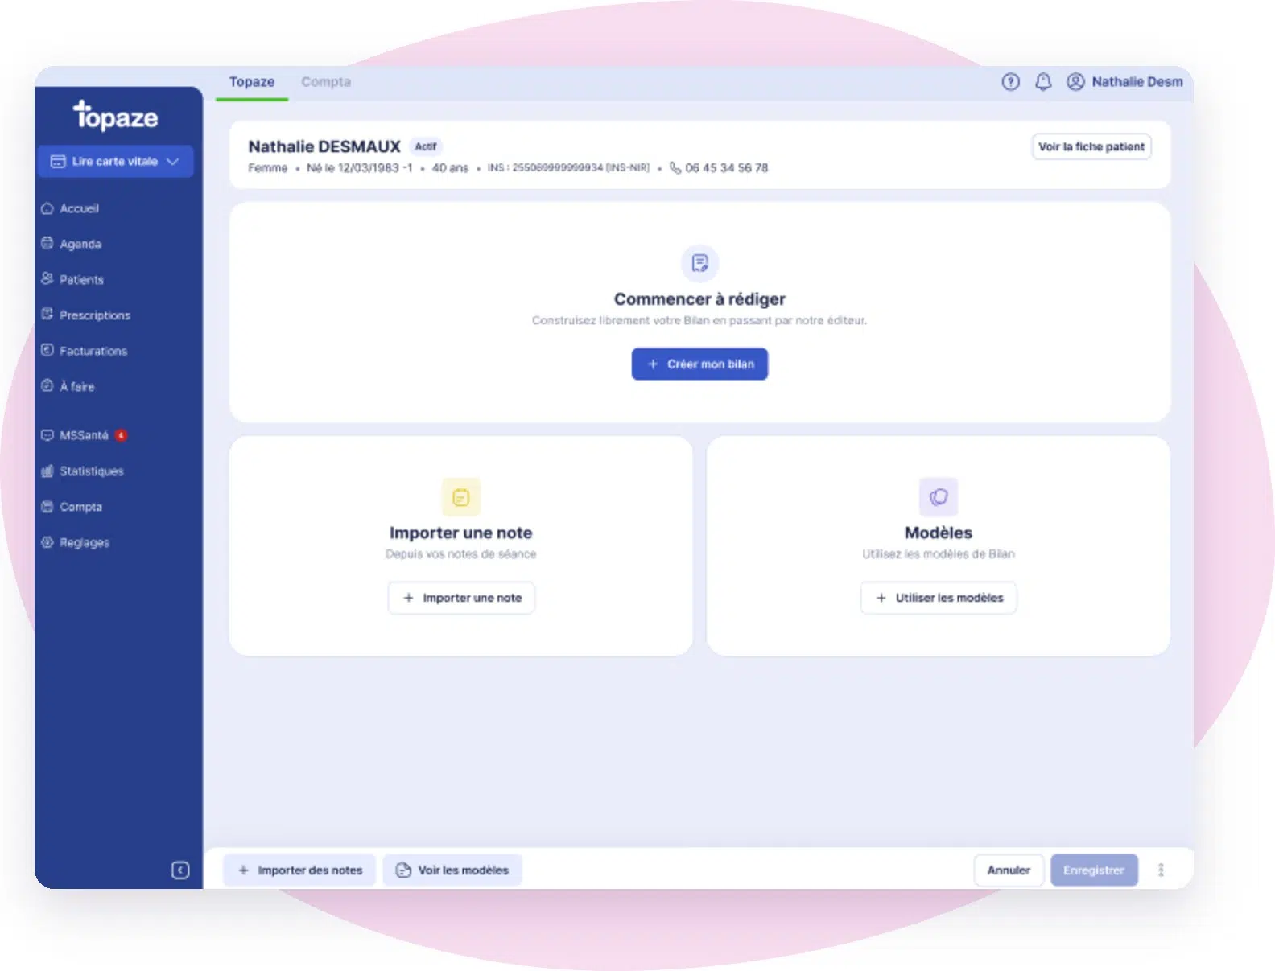Open the notifications bell
Screen dimensions: 1275x971
1043,82
